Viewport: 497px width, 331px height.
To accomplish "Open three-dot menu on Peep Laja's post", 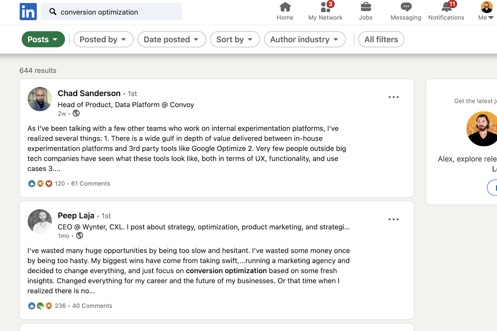I will [393, 219].
